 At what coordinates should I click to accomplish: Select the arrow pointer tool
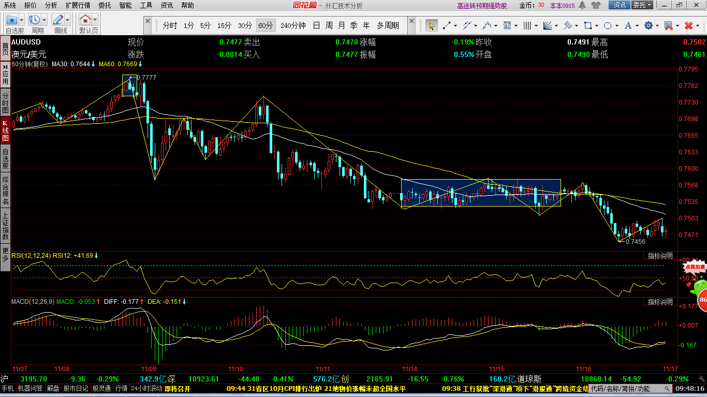[431, 25]
